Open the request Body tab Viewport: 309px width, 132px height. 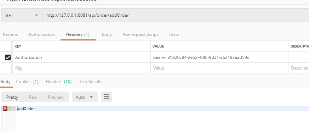tap(107, 34)
